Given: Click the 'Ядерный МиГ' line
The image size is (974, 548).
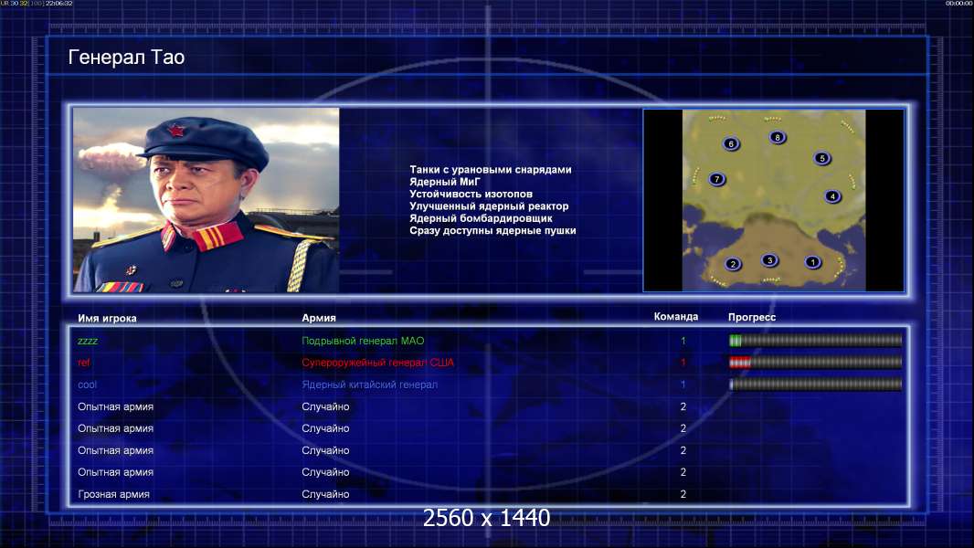Looking at the screenshot, I should click(x=445, y=182).
